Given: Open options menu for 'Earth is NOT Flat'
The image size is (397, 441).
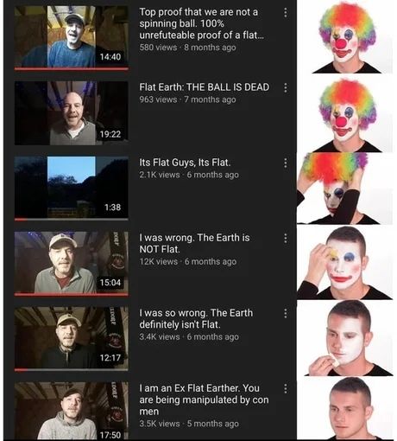Looking at the screenshot, I should [x=285, y=238].
